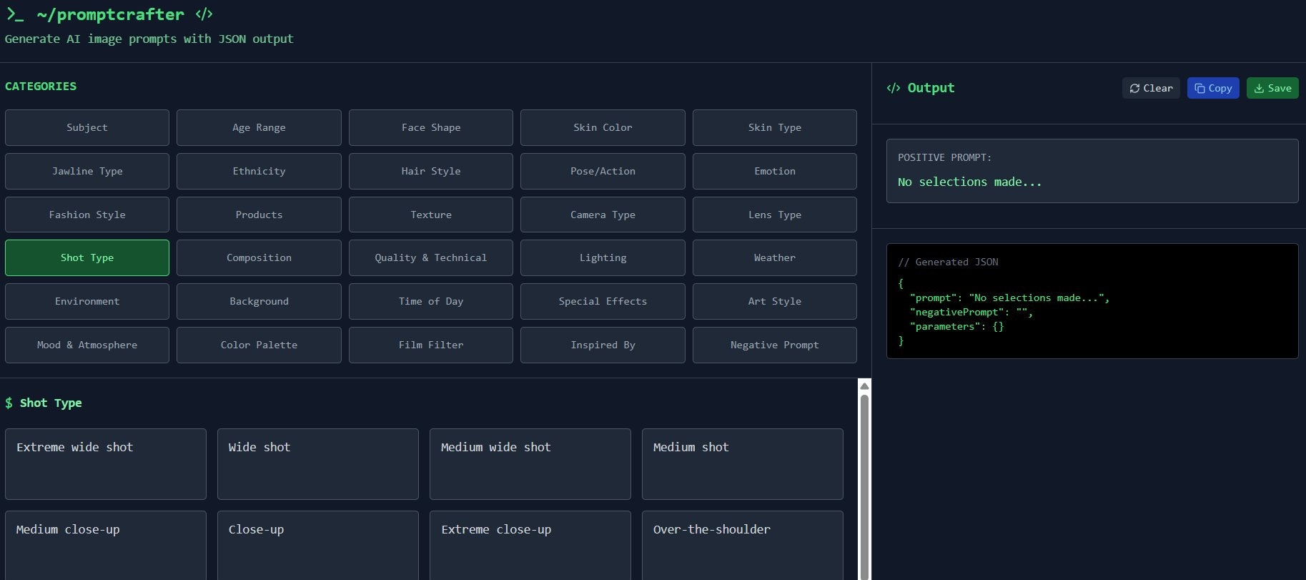Open the Skin Type category
The height and width of the screenshot is (580, 1306).
click(775, 127)
